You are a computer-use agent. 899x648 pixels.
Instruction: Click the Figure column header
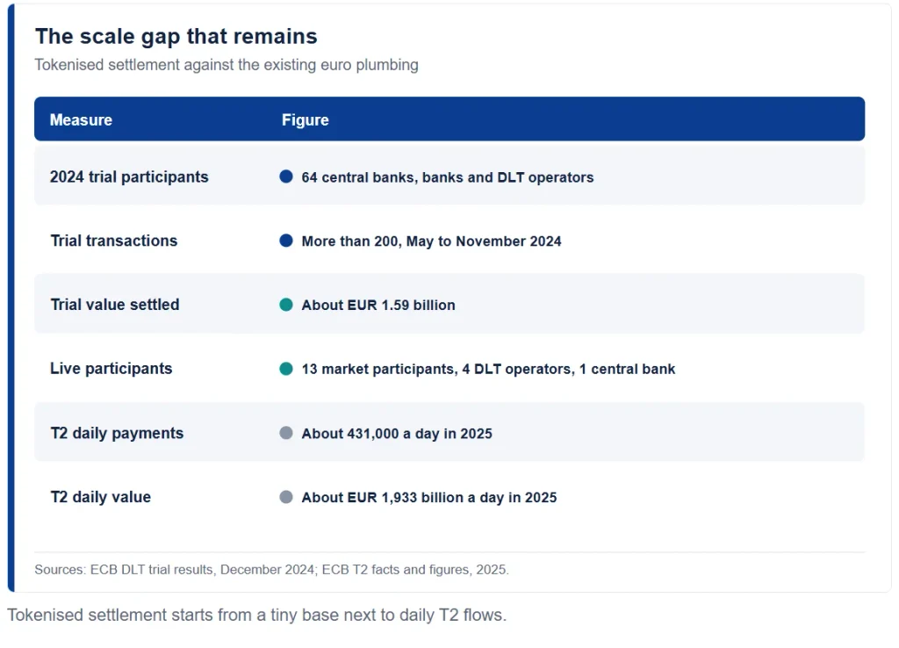point(305,119)
